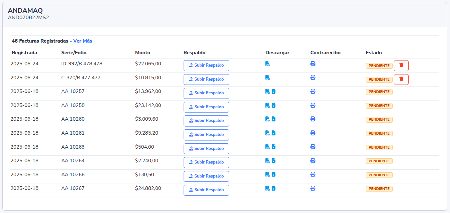This screenshot has width=450, height=213.
Task: Download PDF for invoice AA 10264
Action: point(267,161)
